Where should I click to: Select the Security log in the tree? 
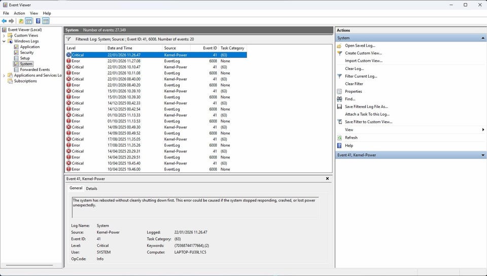pyautogui.click(x=27, y=53)
